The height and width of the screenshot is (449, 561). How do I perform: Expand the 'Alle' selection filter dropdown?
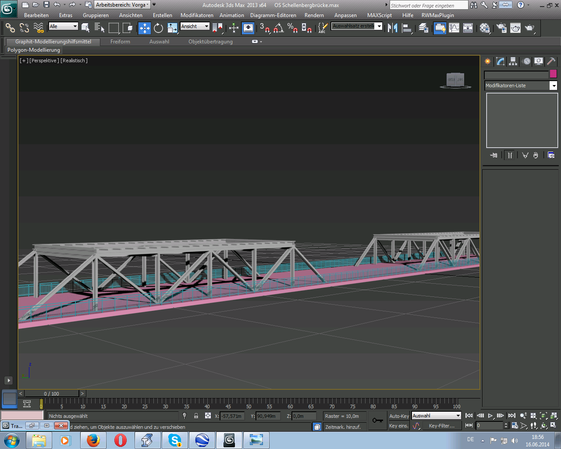[75, 26]
